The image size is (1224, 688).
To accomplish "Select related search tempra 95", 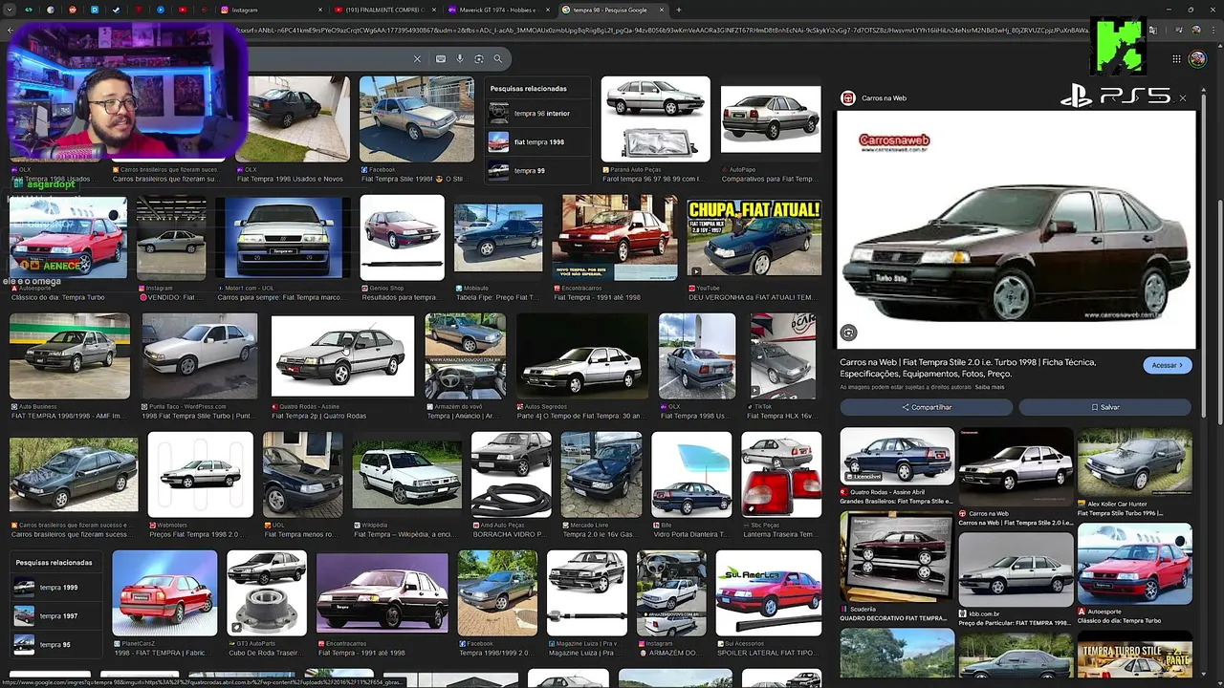I will (x=55, y=644).
